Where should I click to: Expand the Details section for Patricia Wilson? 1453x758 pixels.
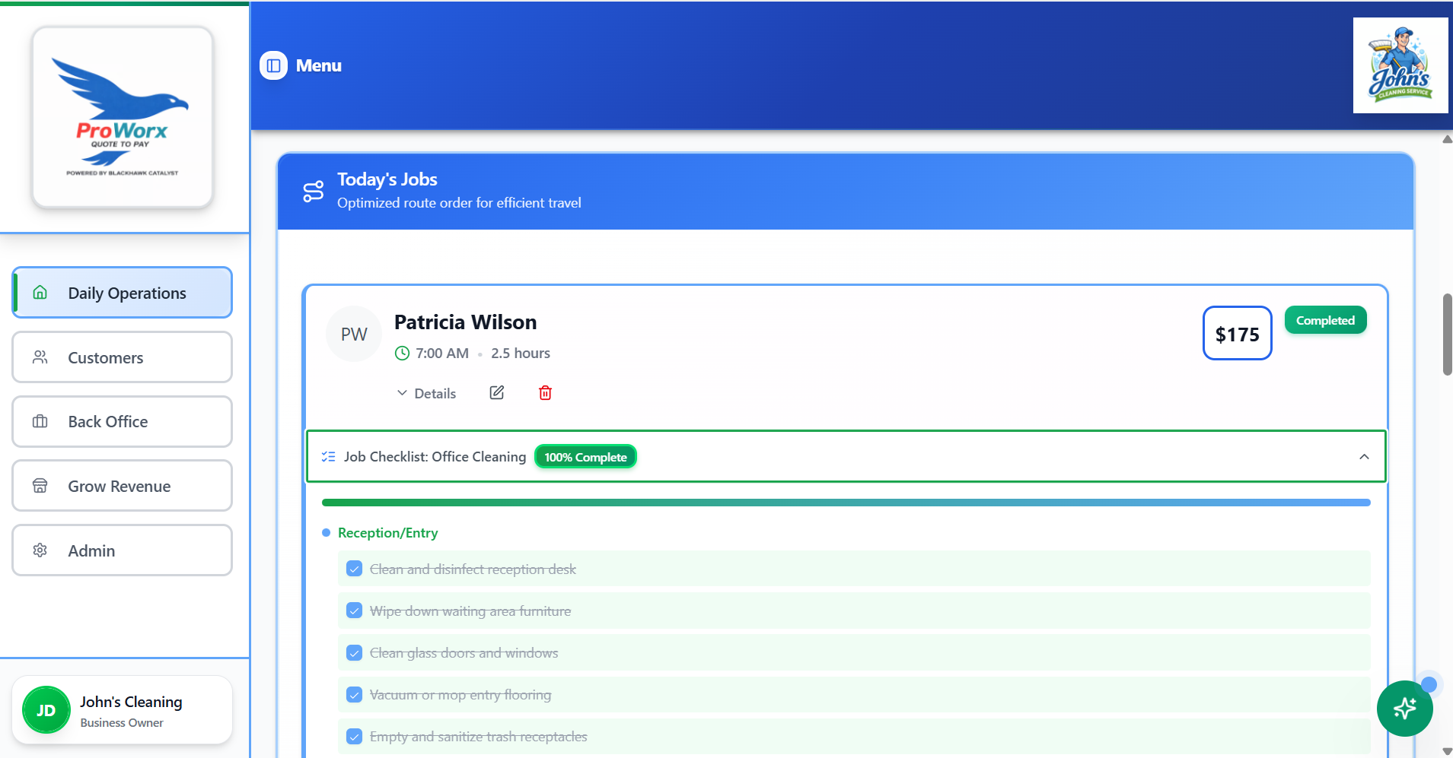[x=426, y=392]
